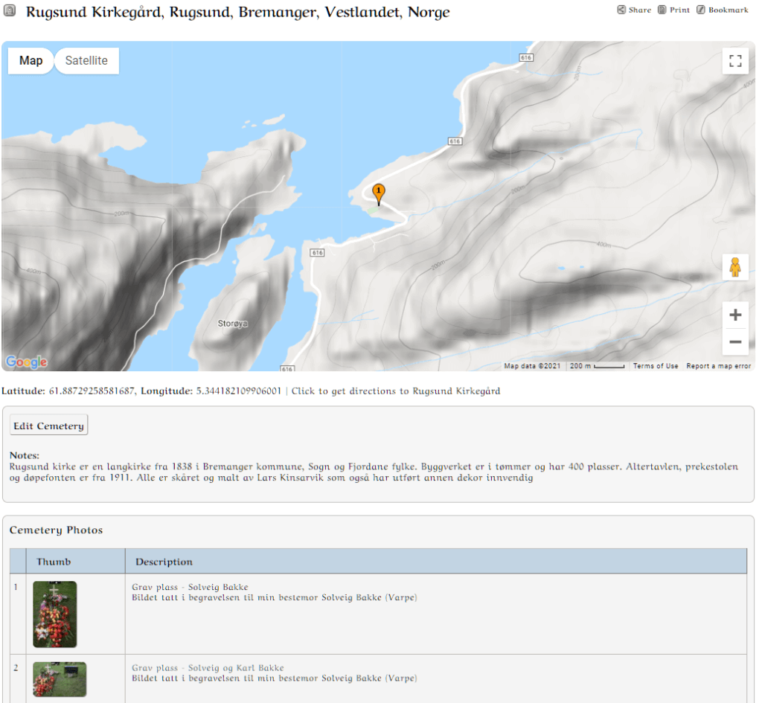This screenshot has height=703, width=762.
Task: Toggle fullscreen map view
Action: tap(735, 61)
